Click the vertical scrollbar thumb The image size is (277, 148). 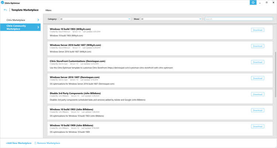(276, 75)
